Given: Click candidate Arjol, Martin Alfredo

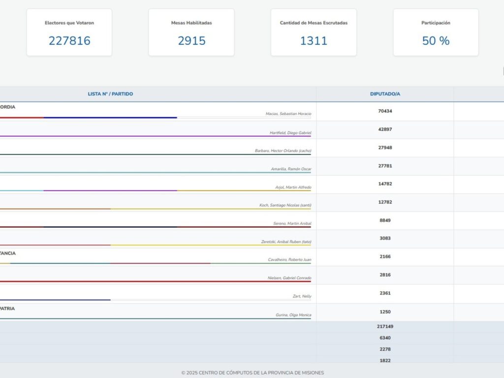Looking at the screenshot, I should click(x=293, y=187).
